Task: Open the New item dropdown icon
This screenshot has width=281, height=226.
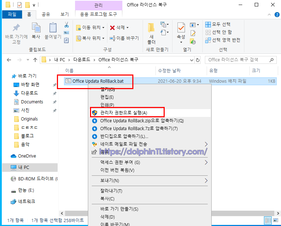Action: click(x=164, y=25)
